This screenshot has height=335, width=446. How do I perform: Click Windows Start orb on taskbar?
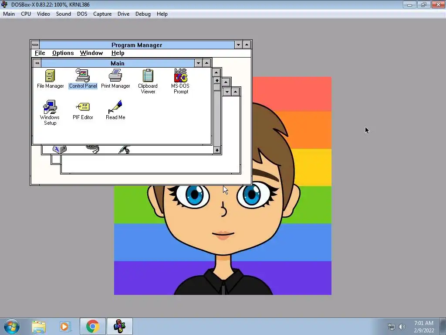click(x=12, y=326)
